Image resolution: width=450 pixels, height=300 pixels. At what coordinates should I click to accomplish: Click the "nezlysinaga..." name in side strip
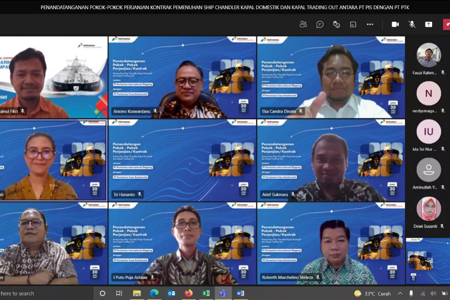[425, 111]
